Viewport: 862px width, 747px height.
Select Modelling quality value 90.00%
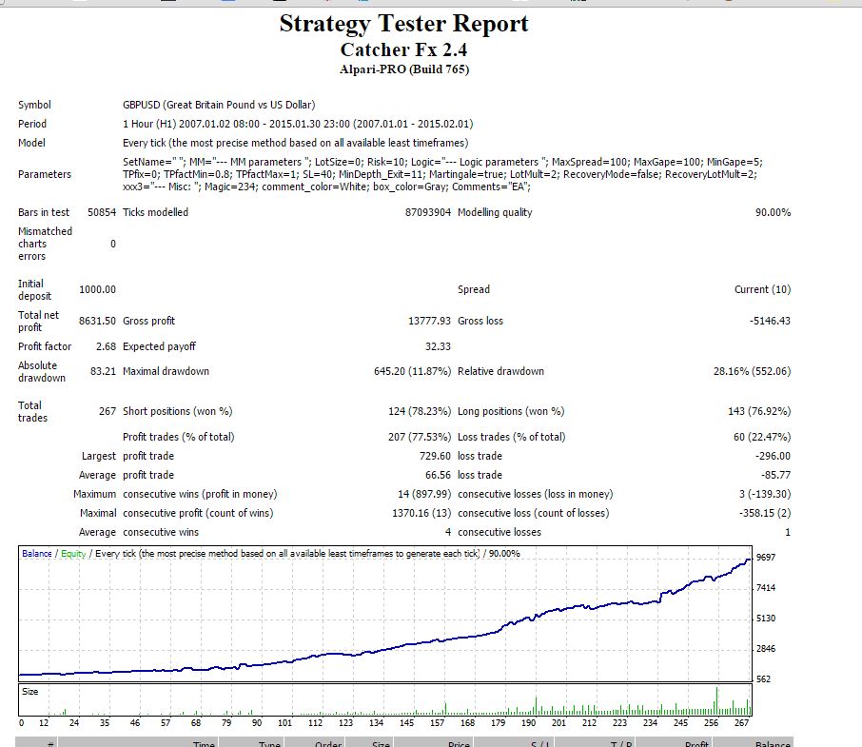773,212
